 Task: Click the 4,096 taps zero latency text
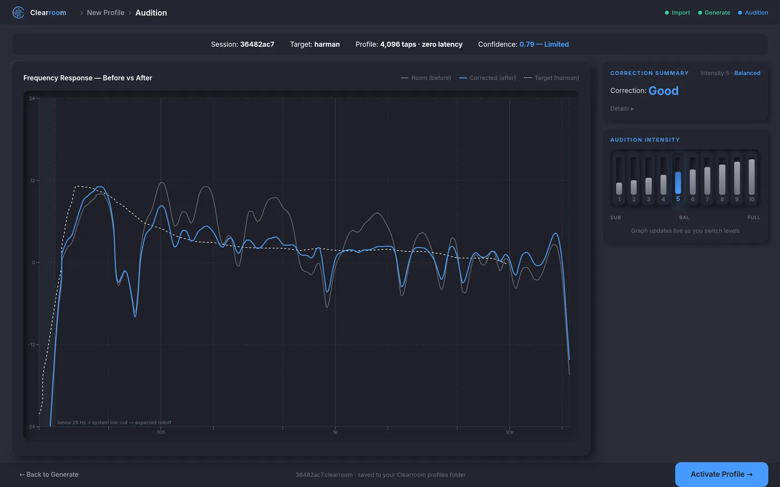point(421,45)
